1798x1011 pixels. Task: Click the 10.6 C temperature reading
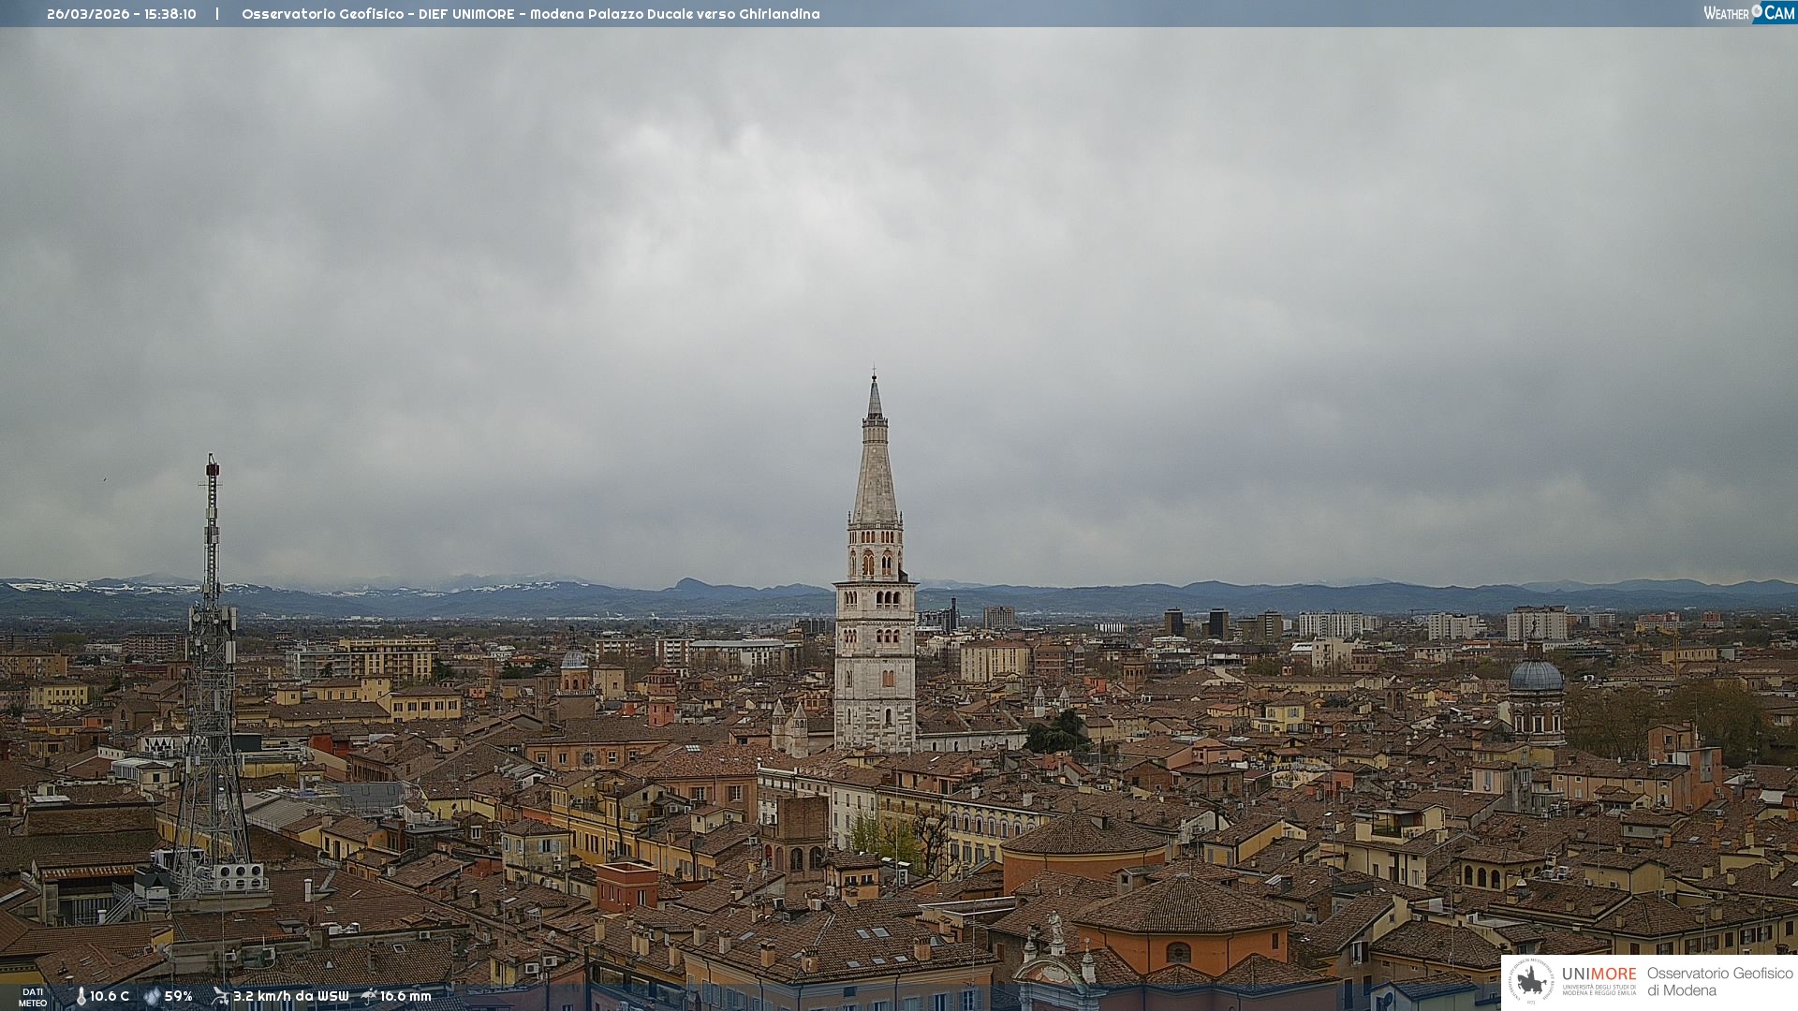point(110,996)
